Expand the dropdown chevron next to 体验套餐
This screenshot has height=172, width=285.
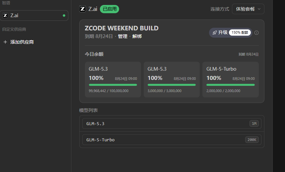tap(259, 9)
